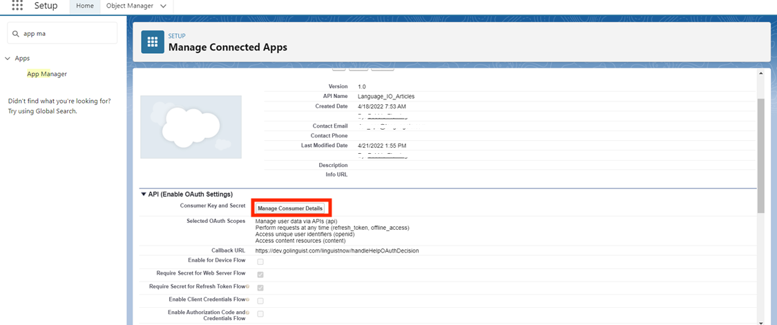Collapse API (Enable OAuth Settings) section
777x325 pixels.
[144, 194]
